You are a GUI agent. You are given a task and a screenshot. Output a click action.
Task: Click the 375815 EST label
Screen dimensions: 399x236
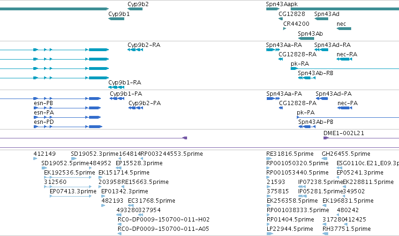coord(278,191)
